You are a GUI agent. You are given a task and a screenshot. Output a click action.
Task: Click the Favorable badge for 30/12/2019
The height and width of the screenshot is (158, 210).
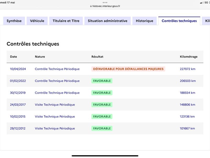[x=102, y=93]
